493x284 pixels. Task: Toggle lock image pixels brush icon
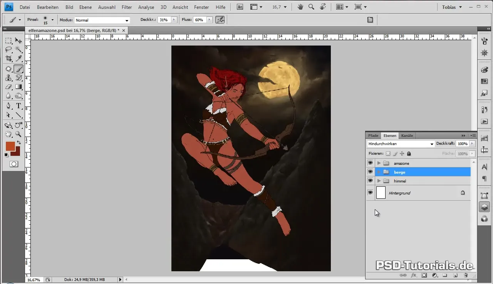pyautogui.click(x=395, y=154)
